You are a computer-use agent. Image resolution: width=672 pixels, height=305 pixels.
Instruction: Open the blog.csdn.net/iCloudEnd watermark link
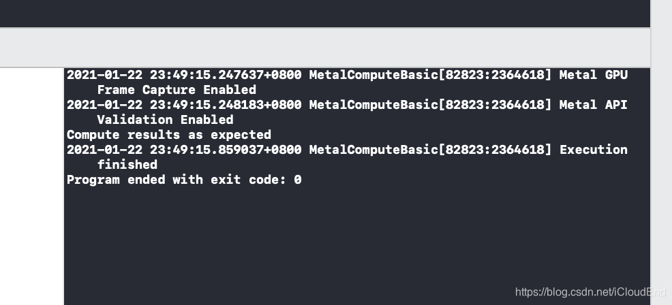point(590,292)
